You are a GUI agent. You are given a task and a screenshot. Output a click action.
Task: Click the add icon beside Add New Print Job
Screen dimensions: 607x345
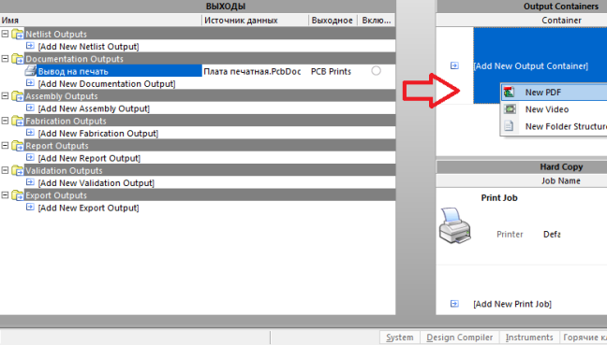(x=454, y=304)
